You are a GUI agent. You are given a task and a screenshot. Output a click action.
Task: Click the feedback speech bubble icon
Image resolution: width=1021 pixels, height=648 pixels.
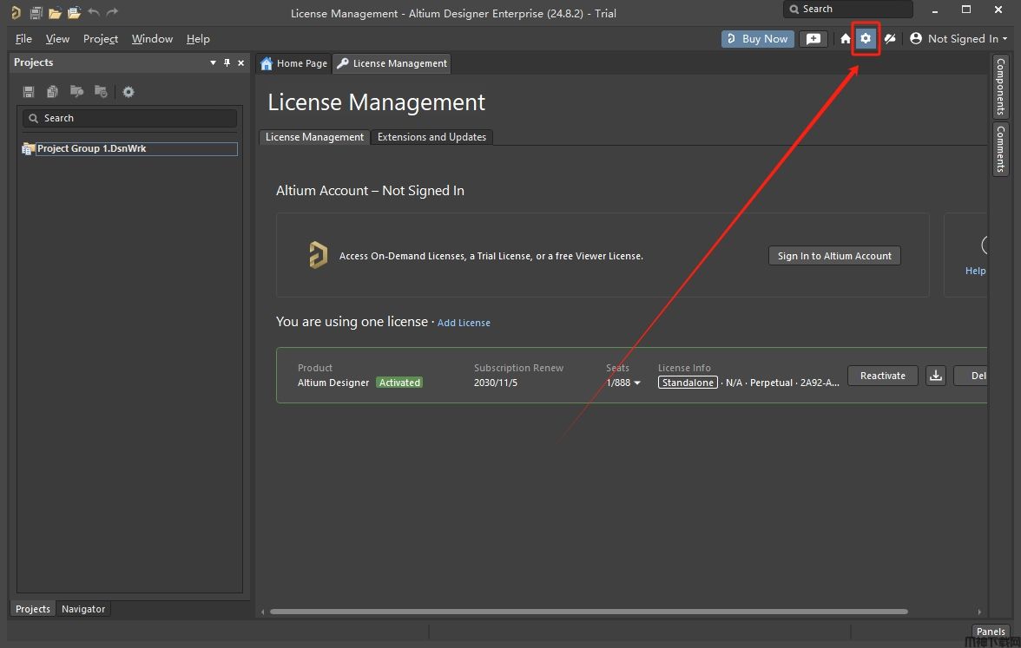[x=813, y=39]
